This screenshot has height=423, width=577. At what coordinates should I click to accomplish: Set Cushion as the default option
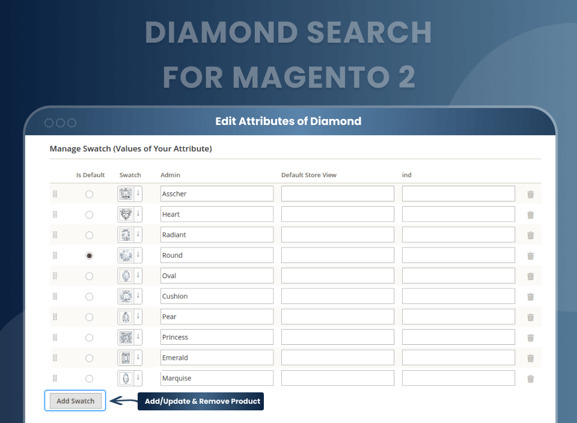click(x=89, y=296)
